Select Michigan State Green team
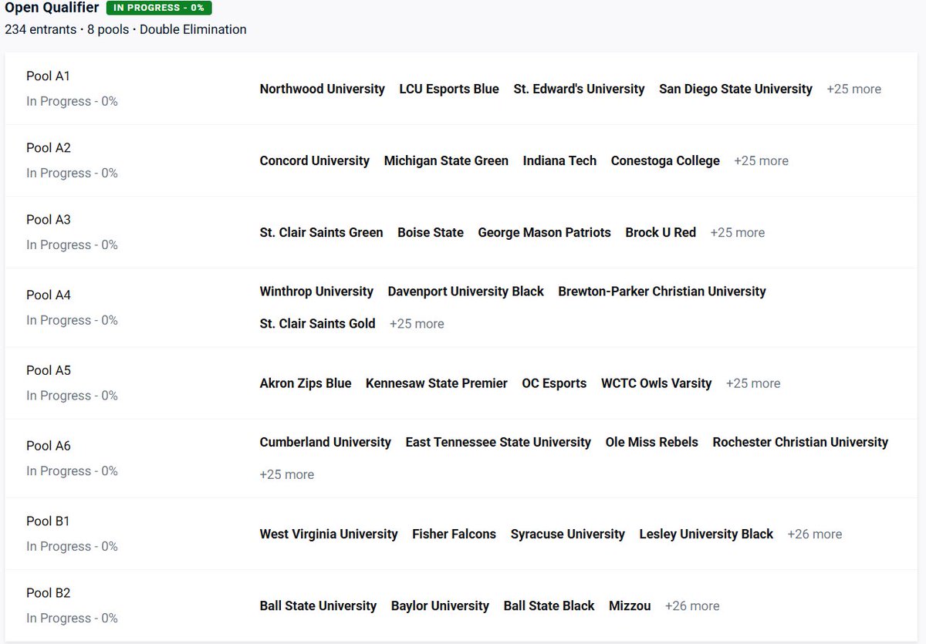Image resolution: width=926 pixels, height=644 pixels. [446, 160]
